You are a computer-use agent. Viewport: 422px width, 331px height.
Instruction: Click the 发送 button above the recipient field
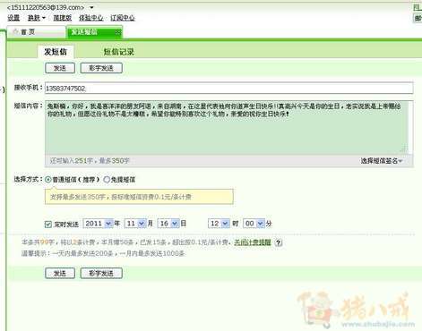[60, 68]
